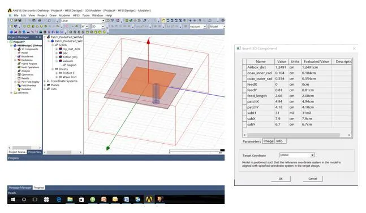Viewport: 366px width, 213px height.
Task: Click the Boundaries icon in Project Manager
Action: coord(19,56)
